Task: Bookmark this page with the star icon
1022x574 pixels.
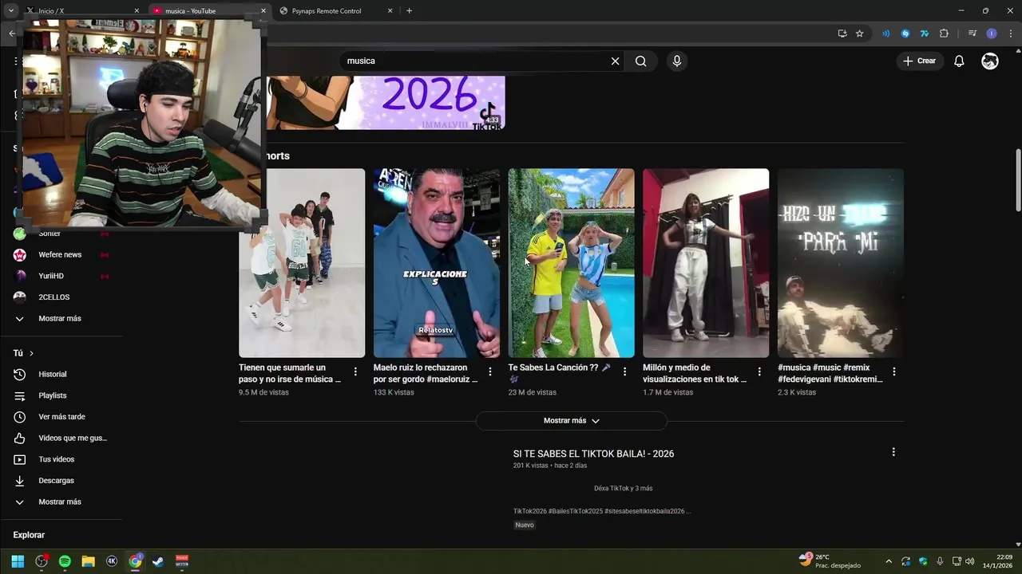Action: pyautogui.click(x=860, y=33)
